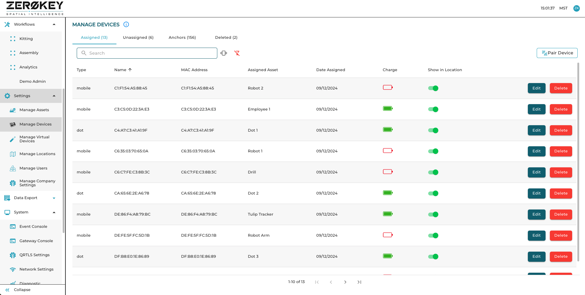Screen dimensions: 585x295
Task: Open the Event Console in sidebar
Action: tap(33, 227)
